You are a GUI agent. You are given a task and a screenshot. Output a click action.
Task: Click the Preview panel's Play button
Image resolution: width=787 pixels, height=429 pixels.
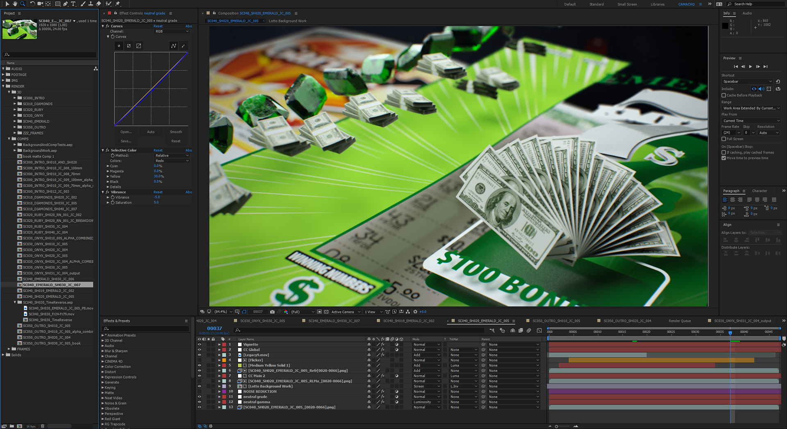click(751, 66)
